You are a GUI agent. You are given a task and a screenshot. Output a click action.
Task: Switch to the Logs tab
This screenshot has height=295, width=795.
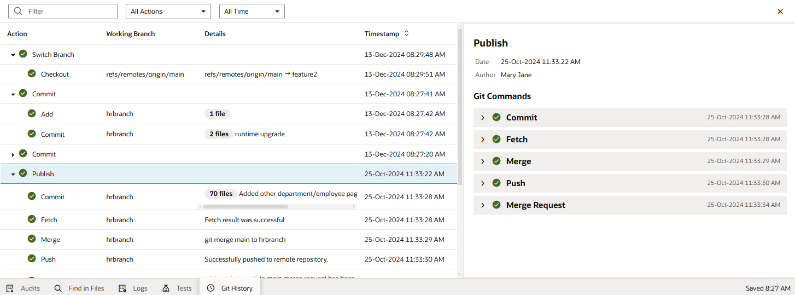tap(133, 288)
